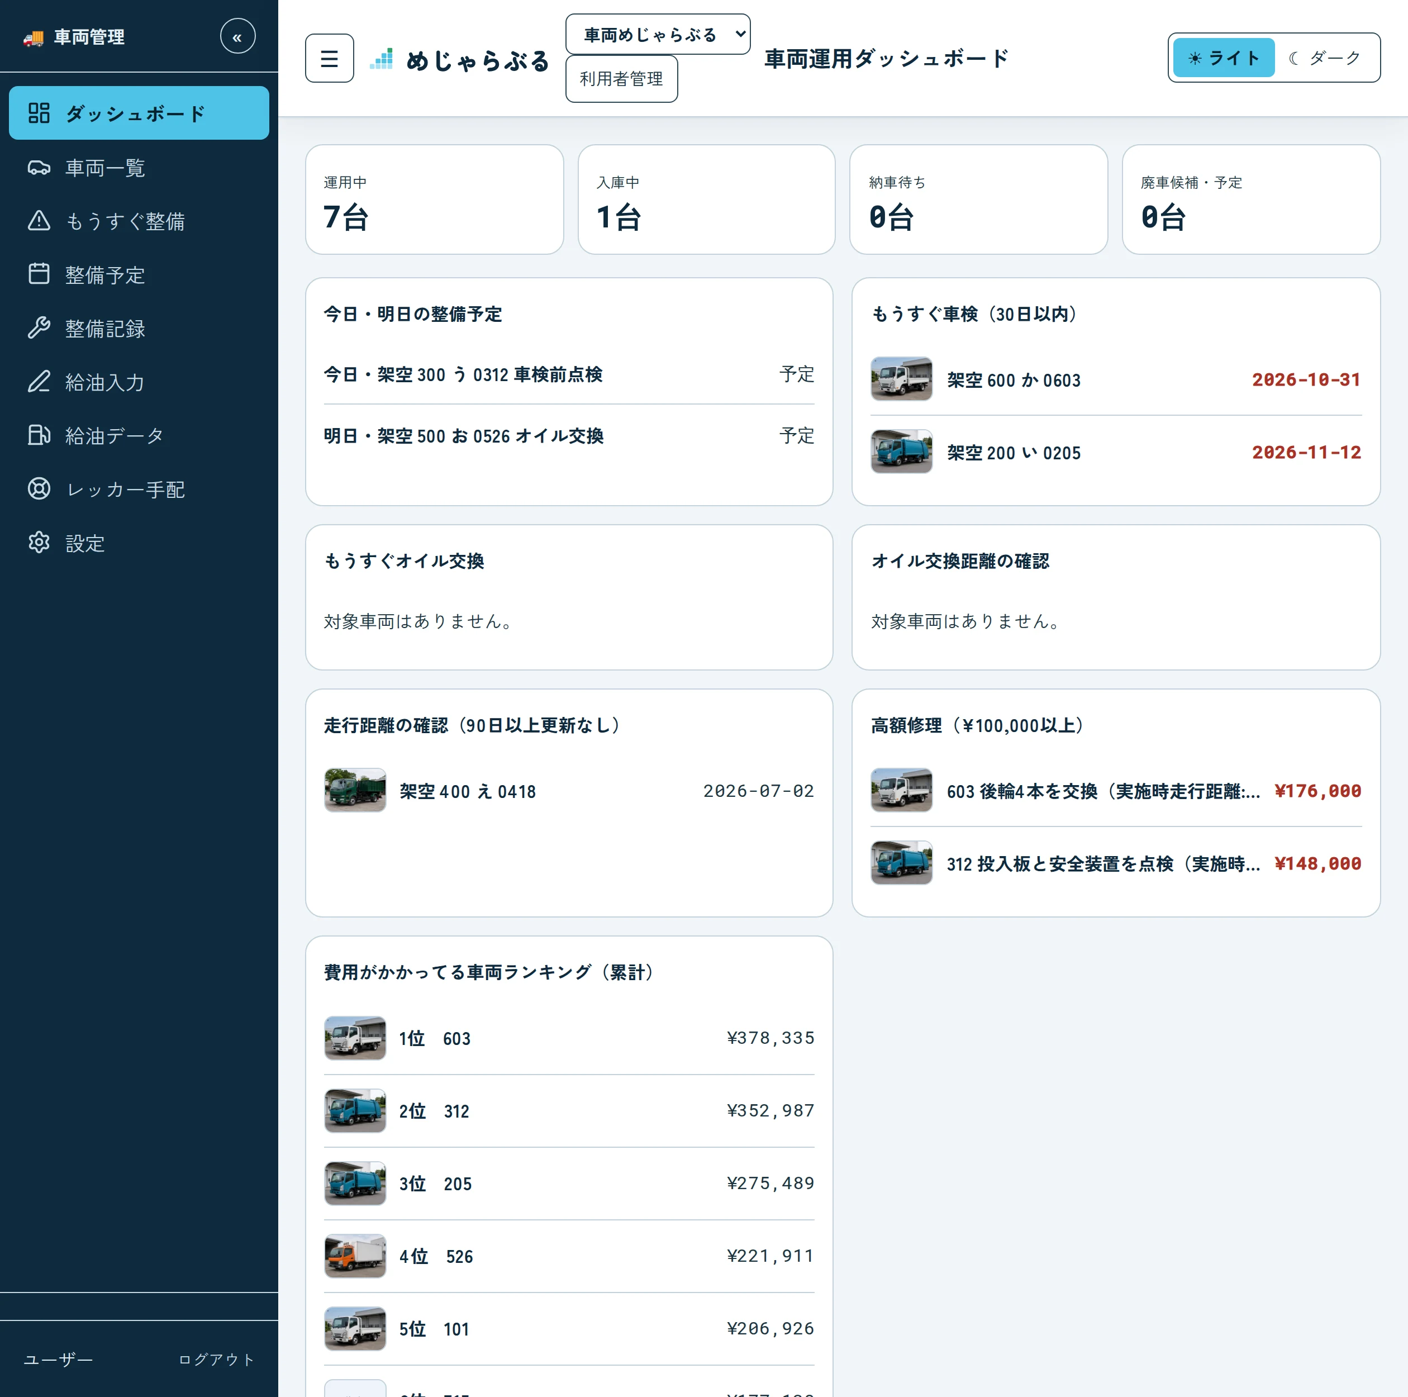Open the 車両めじゃらぶる dropdown
The width and height of the screenshot is (1408, 1397).
[658, 34]
